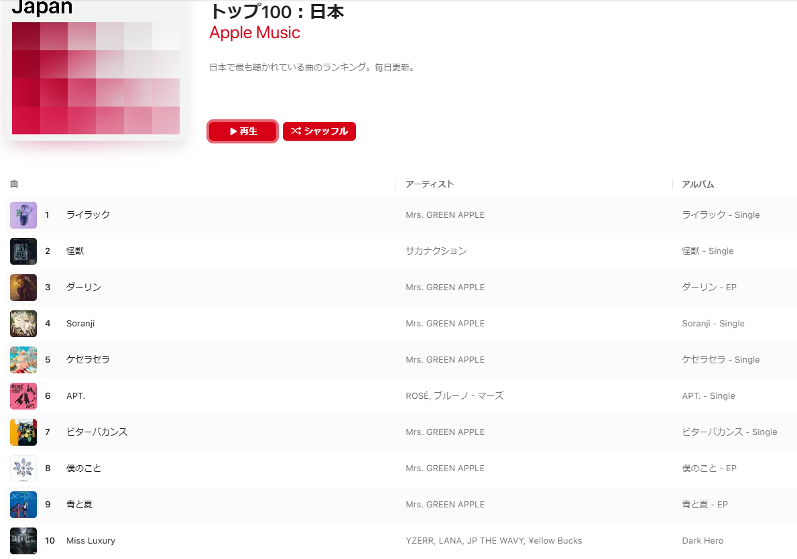Click the アルバム column header
The height and width of the screenshot is (559, 797).
pyautogui.click(x=698, y=184)
